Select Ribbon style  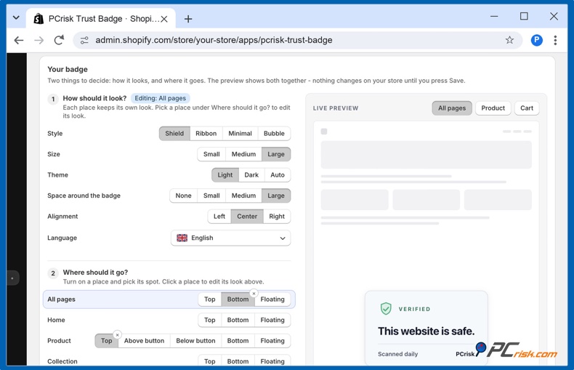pyautogui.click(x=206, y=133)
